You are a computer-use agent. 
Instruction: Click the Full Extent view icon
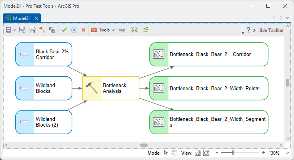[206, 153]
